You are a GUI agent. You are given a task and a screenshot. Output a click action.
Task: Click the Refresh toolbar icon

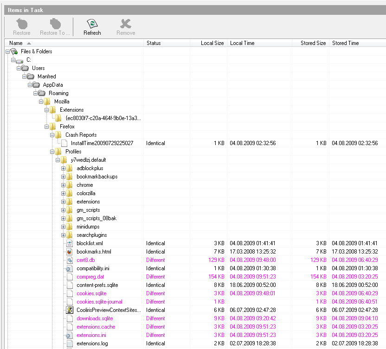click(92, 24)
